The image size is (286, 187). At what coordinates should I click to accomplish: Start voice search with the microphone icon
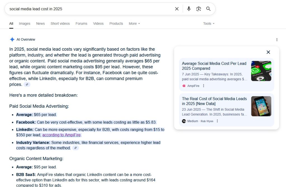(x=189, y=9)
